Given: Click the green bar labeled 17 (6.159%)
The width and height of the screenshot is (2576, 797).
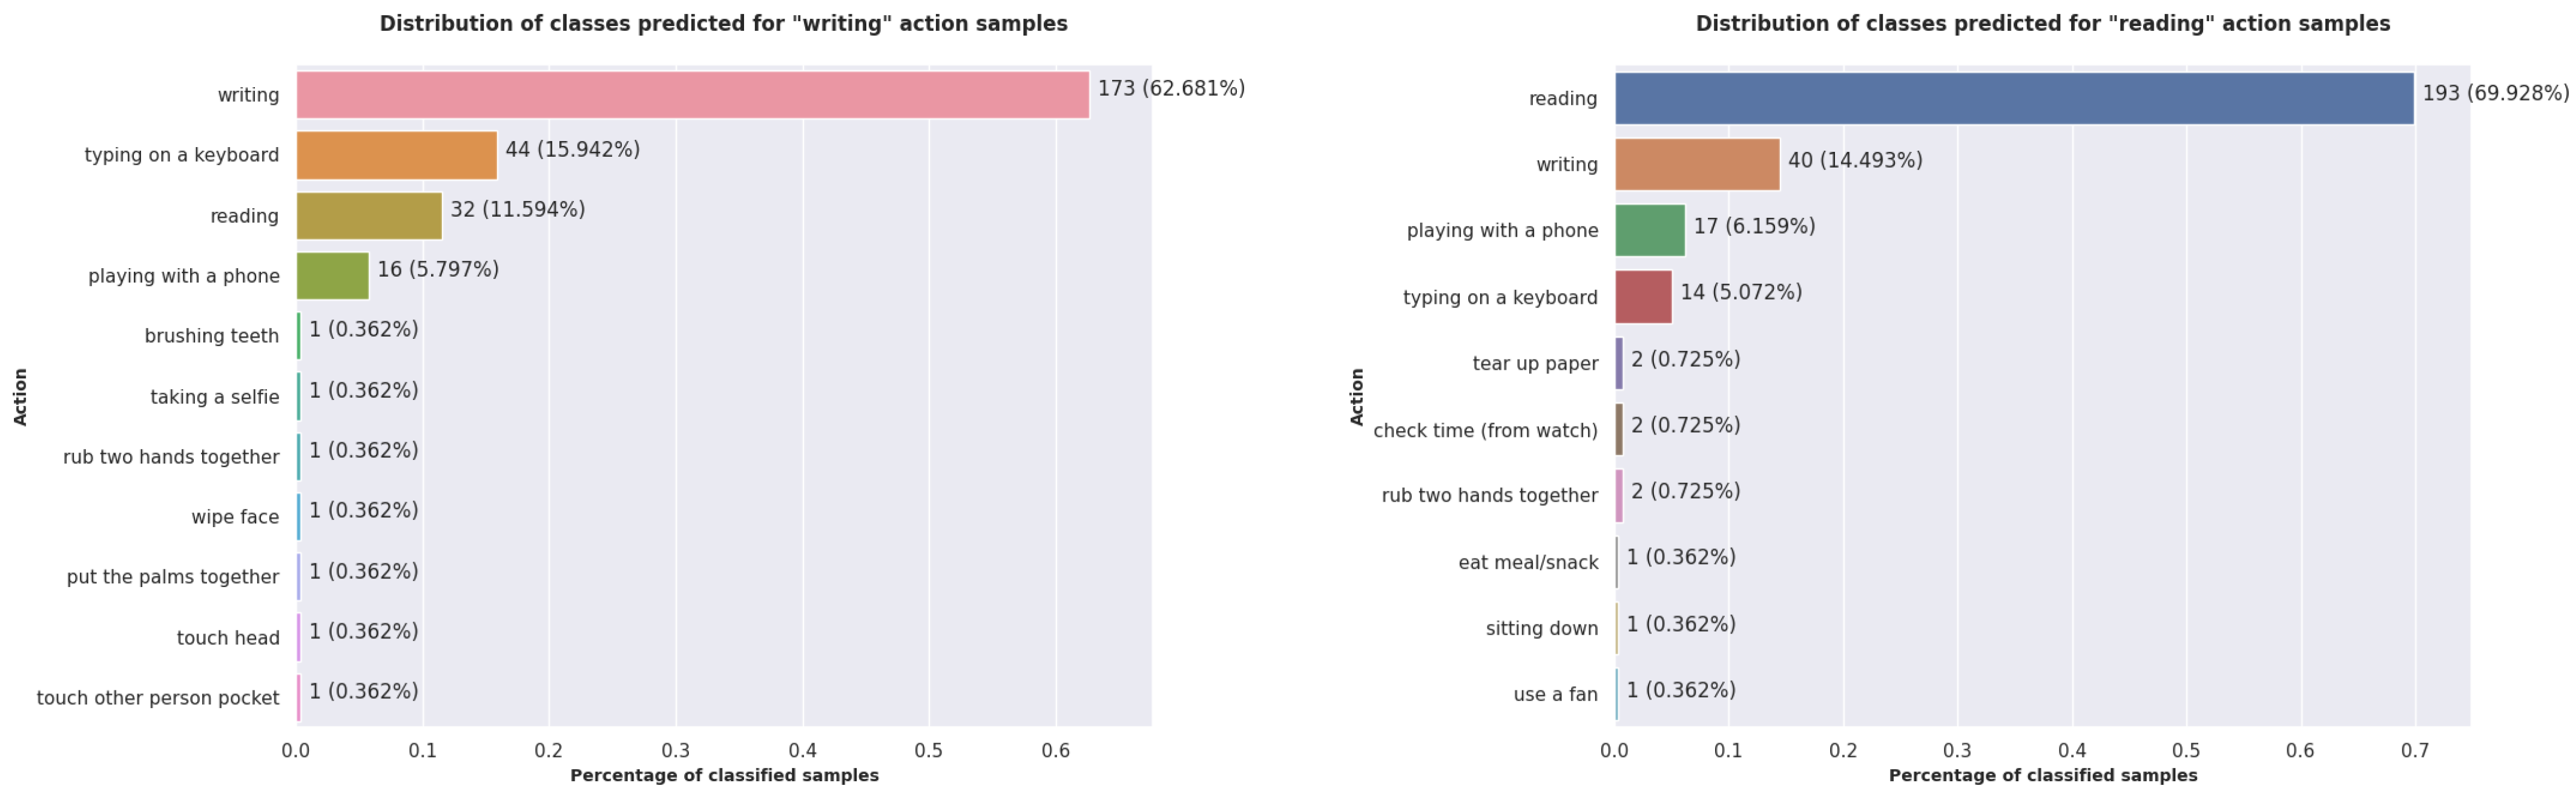Looking at the screenshot, I should 1649,230.
